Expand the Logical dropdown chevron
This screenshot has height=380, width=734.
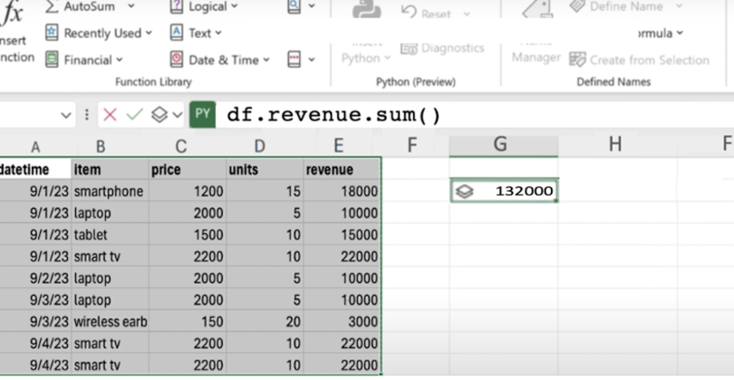[x=235, y=6]
